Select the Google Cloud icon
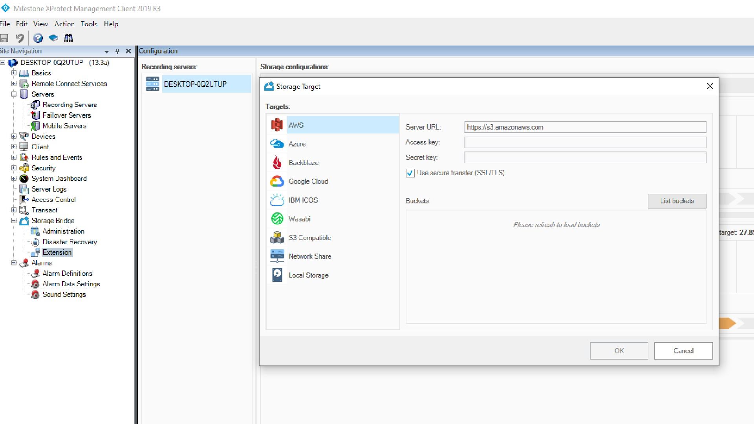The height and width of the screenshot is (424, 754). (x=277, y=181)
